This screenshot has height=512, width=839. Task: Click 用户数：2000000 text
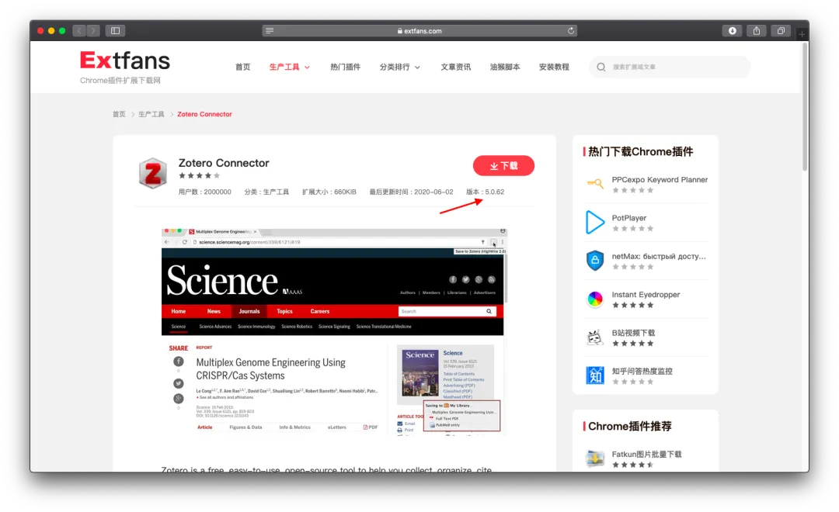click(x=204, y=192)
